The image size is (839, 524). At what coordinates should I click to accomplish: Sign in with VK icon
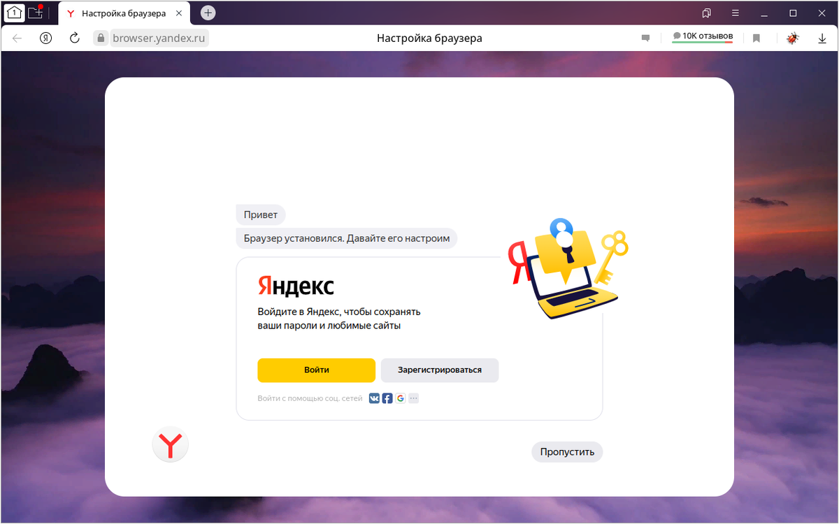click(374, 398)
